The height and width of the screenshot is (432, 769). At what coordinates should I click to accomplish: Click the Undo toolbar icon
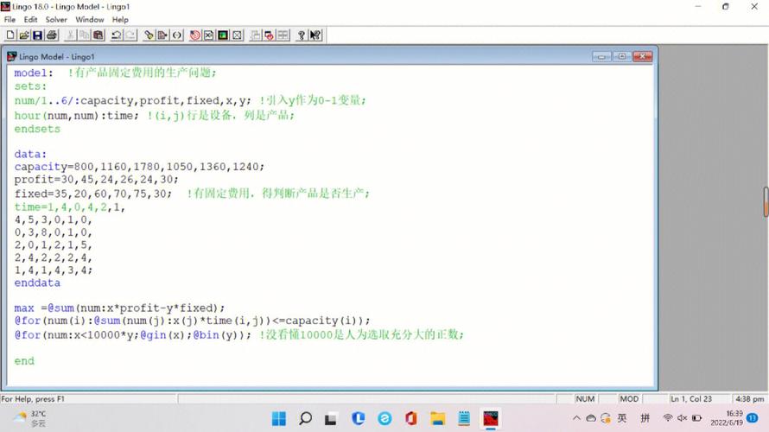pos(116,35)
